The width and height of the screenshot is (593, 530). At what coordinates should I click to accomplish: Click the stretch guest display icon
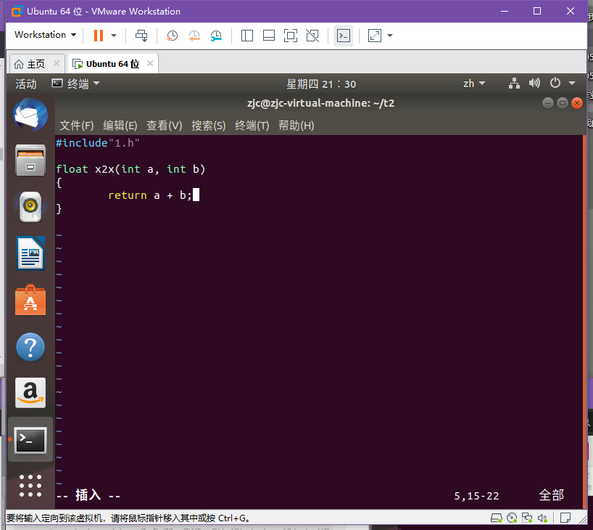point(374,36)
